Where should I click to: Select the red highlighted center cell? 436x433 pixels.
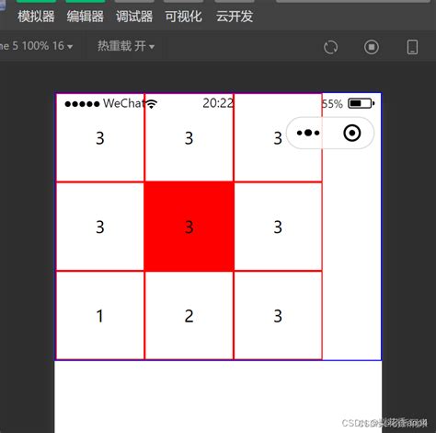pos(189,227)
